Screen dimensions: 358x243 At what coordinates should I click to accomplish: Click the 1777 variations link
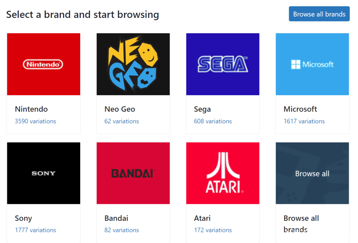35,230
